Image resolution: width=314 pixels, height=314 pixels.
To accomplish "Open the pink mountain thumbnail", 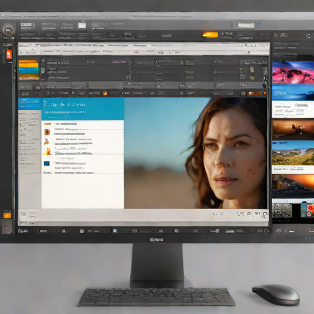I will (x=293, y=73).
